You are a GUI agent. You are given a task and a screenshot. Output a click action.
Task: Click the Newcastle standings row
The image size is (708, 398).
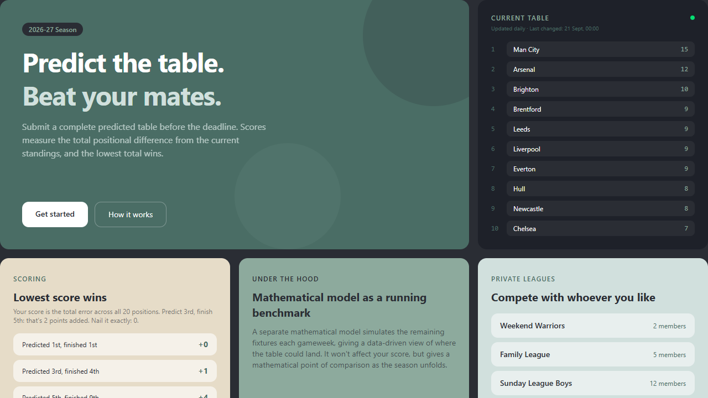(x=600, y=208)
